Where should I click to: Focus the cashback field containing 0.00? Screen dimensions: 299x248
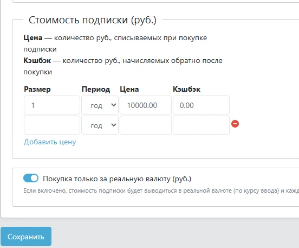(x=201, y=105)
